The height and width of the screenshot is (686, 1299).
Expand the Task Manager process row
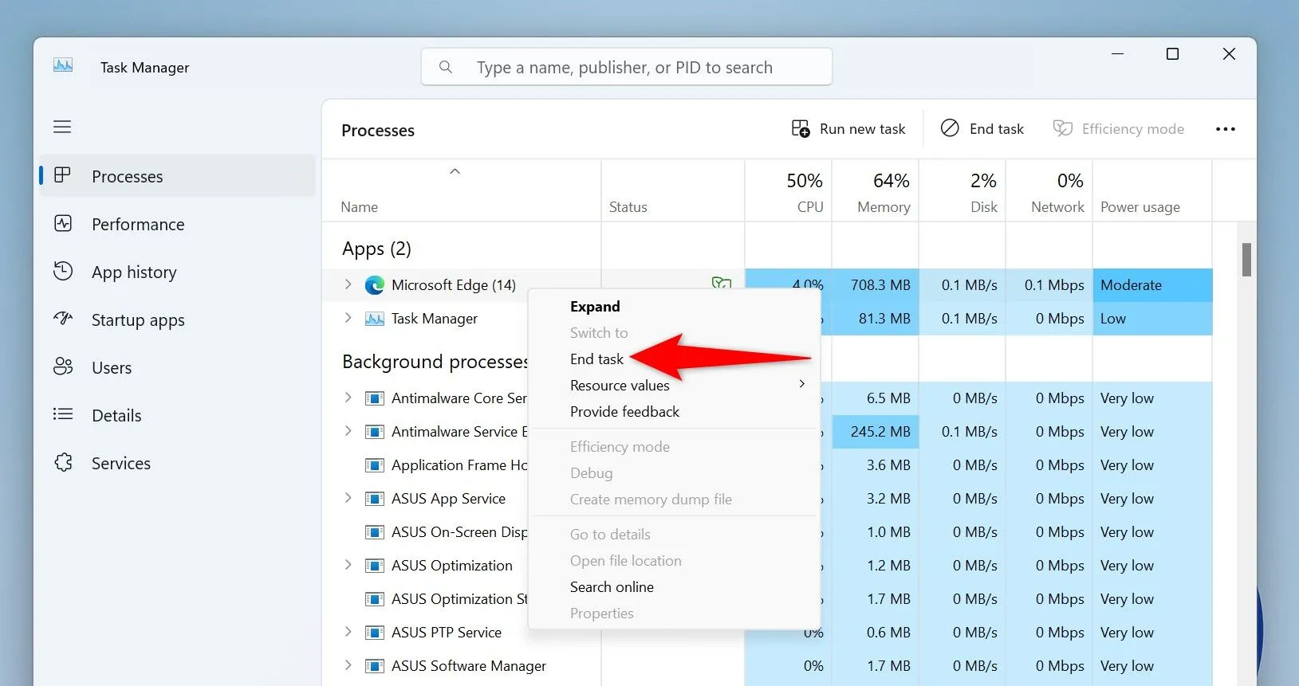tap(348, 318)
